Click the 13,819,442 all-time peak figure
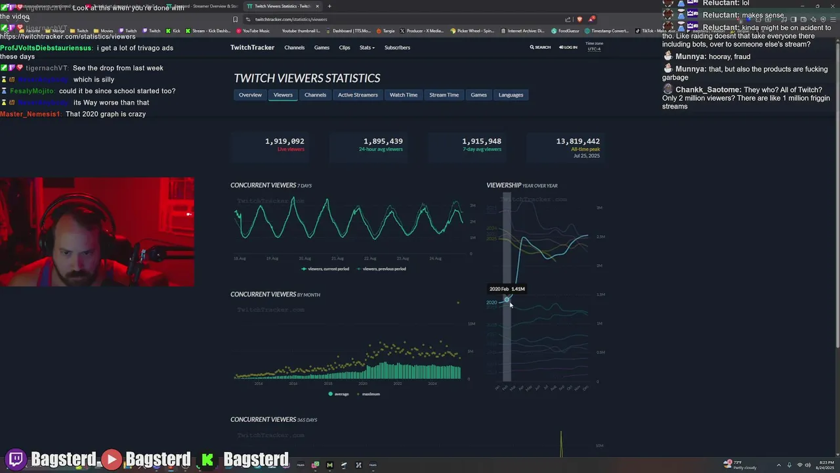 pos(578,141)
